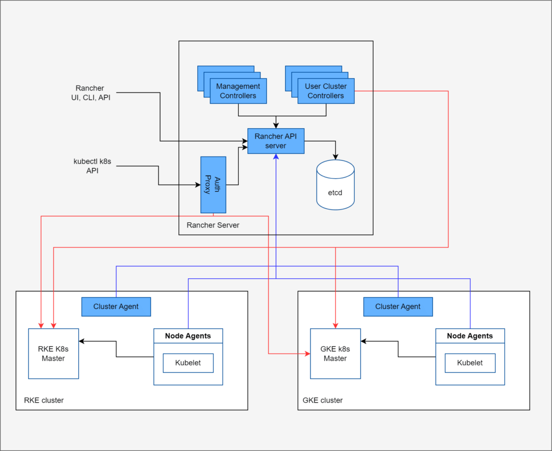
Task: Select the Rancher Server label text
Action: click(x=212, y=225)
